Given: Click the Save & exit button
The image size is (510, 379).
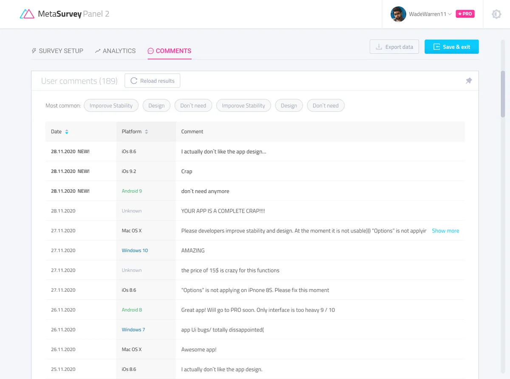Looking at the screenshot, I should 451,47.
